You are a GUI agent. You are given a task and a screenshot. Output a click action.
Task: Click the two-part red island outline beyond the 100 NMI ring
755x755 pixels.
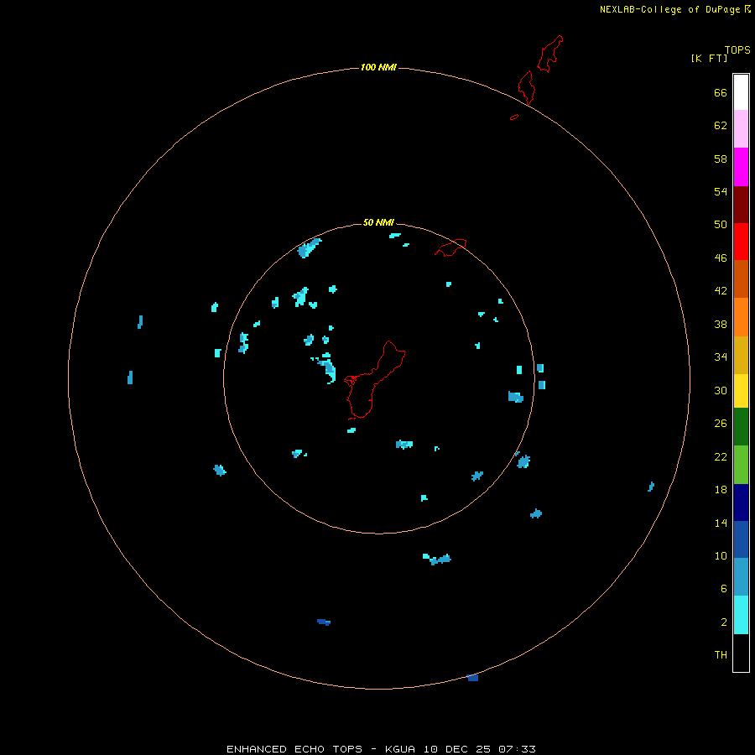(539, 70)
